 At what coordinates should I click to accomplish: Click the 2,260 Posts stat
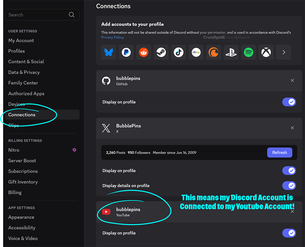pyautogui.click(x=116, y=153)
